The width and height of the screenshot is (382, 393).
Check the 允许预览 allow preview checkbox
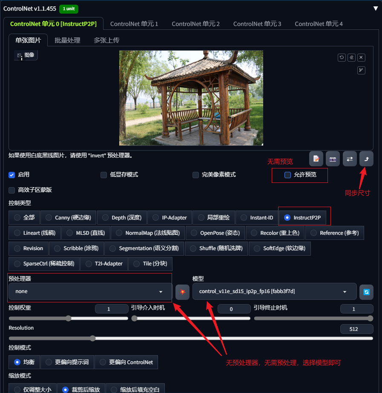tap(287, 175)
